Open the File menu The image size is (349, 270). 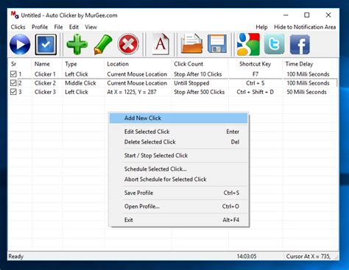click(58, 27)
